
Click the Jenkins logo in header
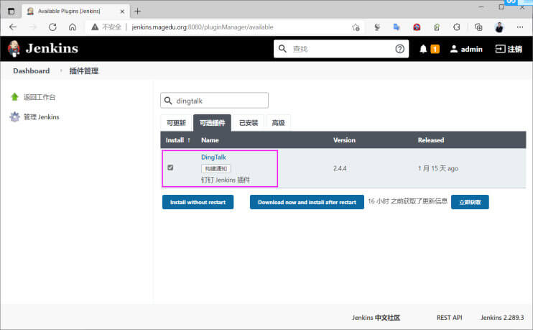(43, 49)
